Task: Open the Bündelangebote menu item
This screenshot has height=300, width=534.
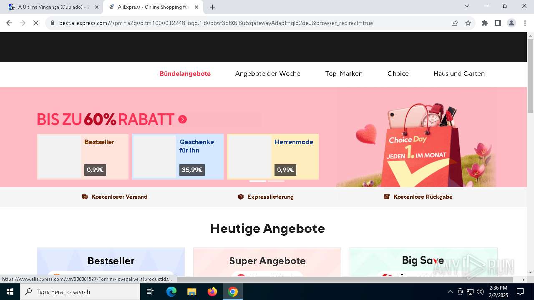Action: [185, 74]
